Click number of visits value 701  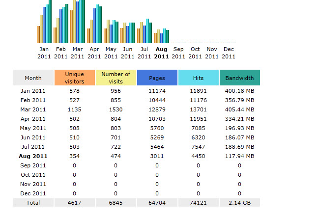[x=116, y=137]
